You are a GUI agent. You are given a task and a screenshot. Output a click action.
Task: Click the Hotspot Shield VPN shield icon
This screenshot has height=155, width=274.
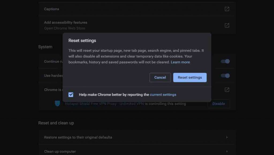[x=57, y=104]
